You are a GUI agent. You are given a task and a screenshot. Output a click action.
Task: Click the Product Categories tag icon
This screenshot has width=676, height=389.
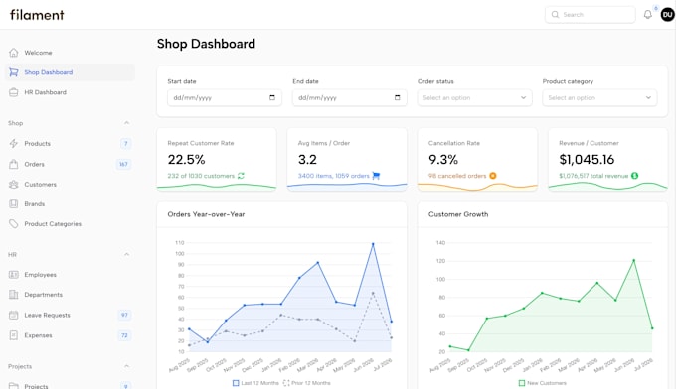pos(13,223)
